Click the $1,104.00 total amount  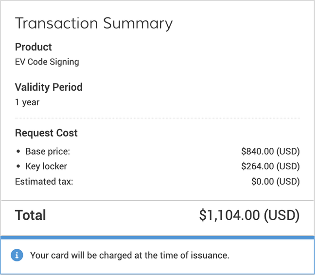coord(249,215)
